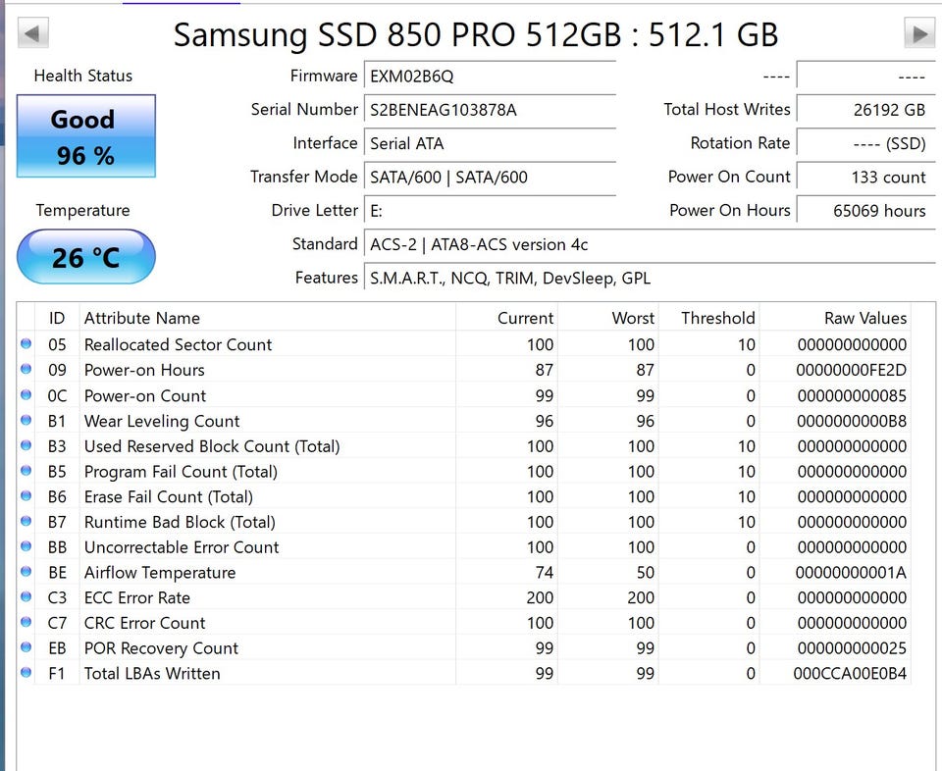Click status dot for Uncorrectable Error Count
The height and width of the screenshot is (771, 942).
point(26,545)
